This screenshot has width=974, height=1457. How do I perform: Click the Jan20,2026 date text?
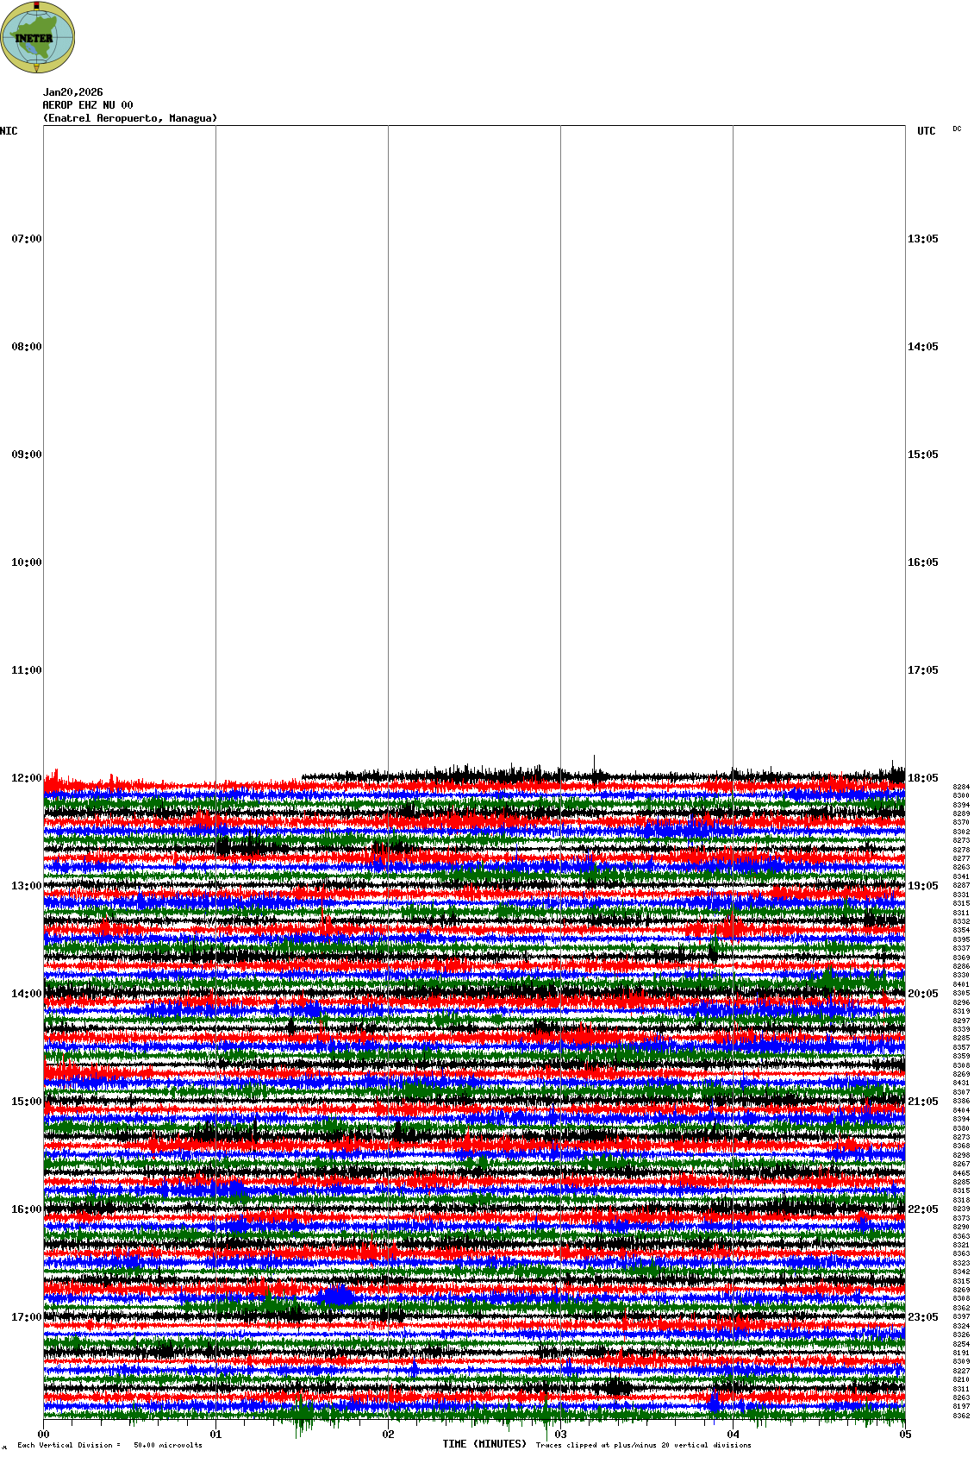[72, 92]
